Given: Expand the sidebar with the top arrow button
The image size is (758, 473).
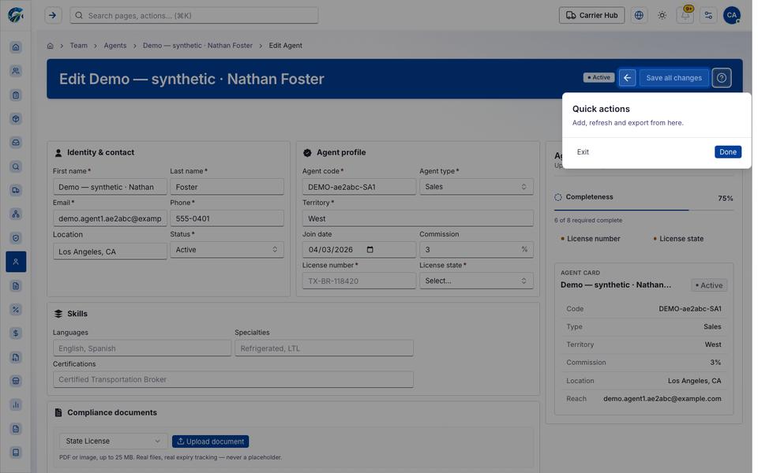Looking at the screenshot, I should tap(53, 16).
